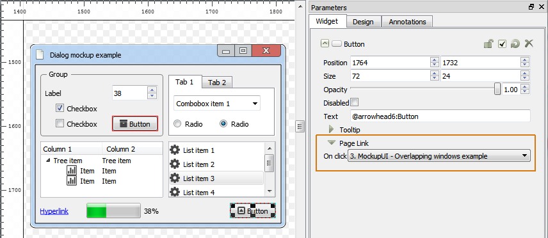Screen dimensions: 548x238
Task: Switch to the Design tab
Action: pos(363,22)
